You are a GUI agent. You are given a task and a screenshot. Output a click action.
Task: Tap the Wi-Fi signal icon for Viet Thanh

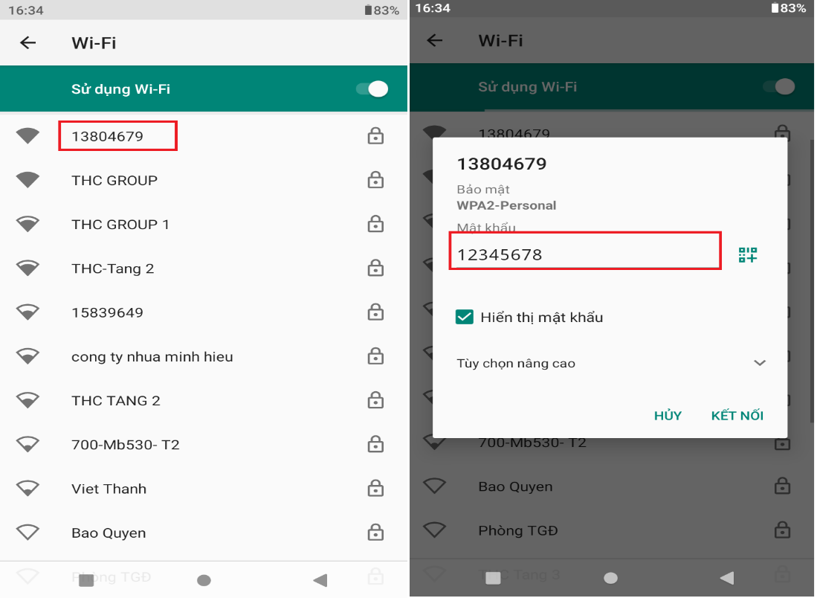(x=28, y=489)
